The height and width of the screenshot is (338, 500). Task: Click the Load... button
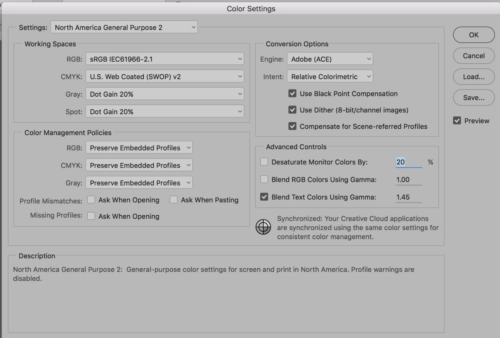click(x=474, y=77)
